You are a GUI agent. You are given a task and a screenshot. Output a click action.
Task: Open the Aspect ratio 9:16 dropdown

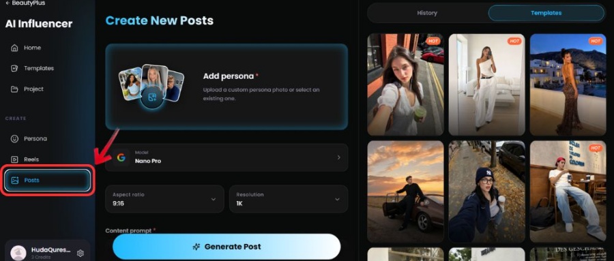pos(164,199)
